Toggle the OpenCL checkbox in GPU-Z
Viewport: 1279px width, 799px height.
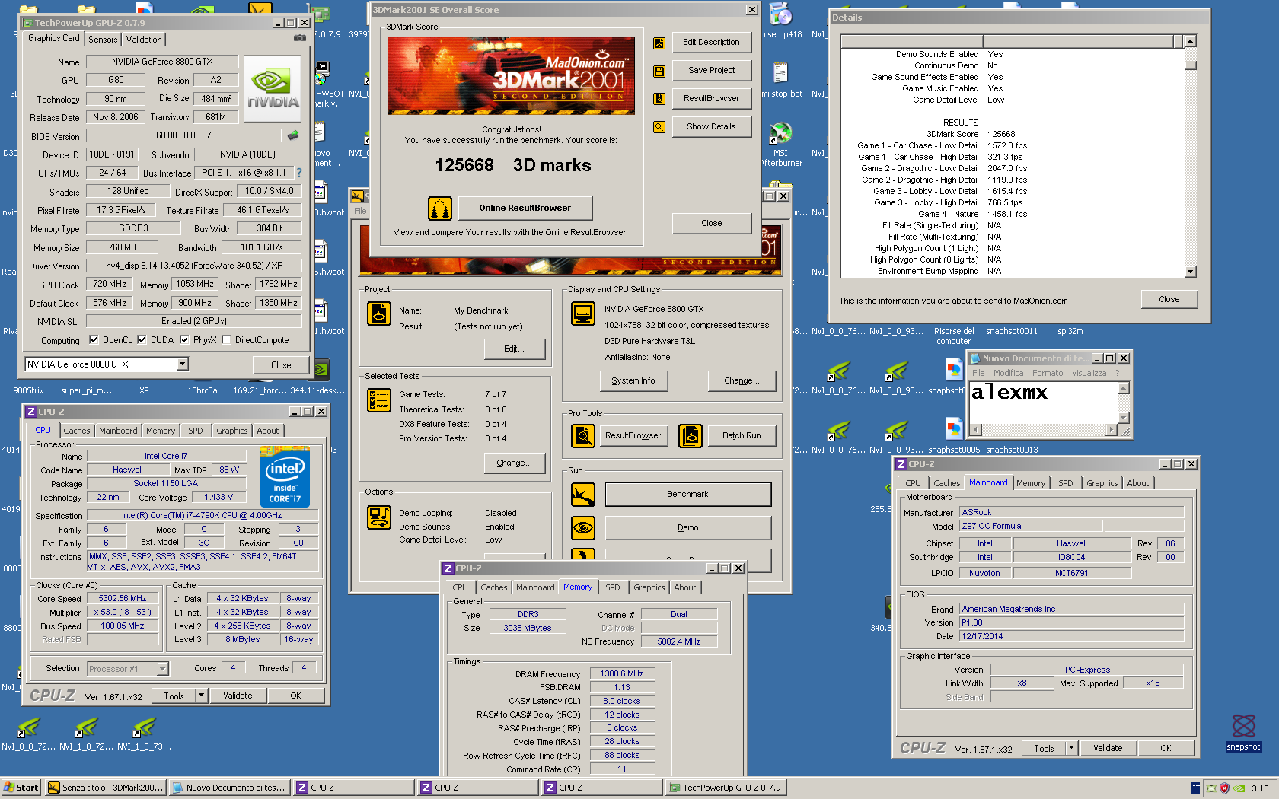click(x=94, y=340)
